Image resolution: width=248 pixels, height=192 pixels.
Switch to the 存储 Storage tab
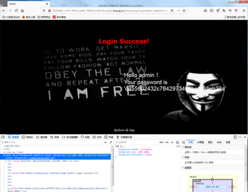pyautogui.click(x=109, y=137)
